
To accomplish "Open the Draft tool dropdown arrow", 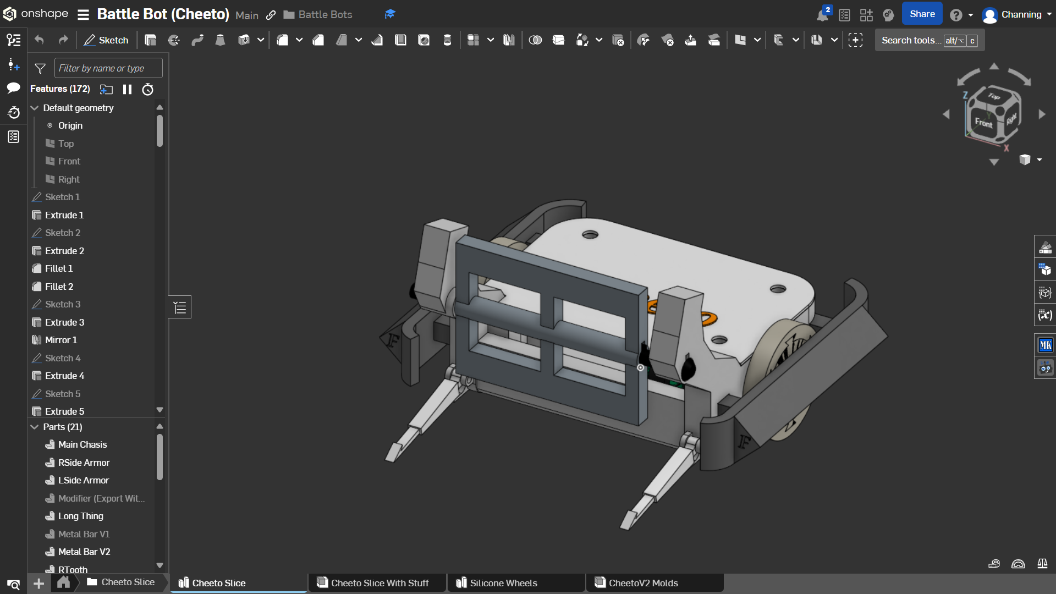I will tap(359, 40).
